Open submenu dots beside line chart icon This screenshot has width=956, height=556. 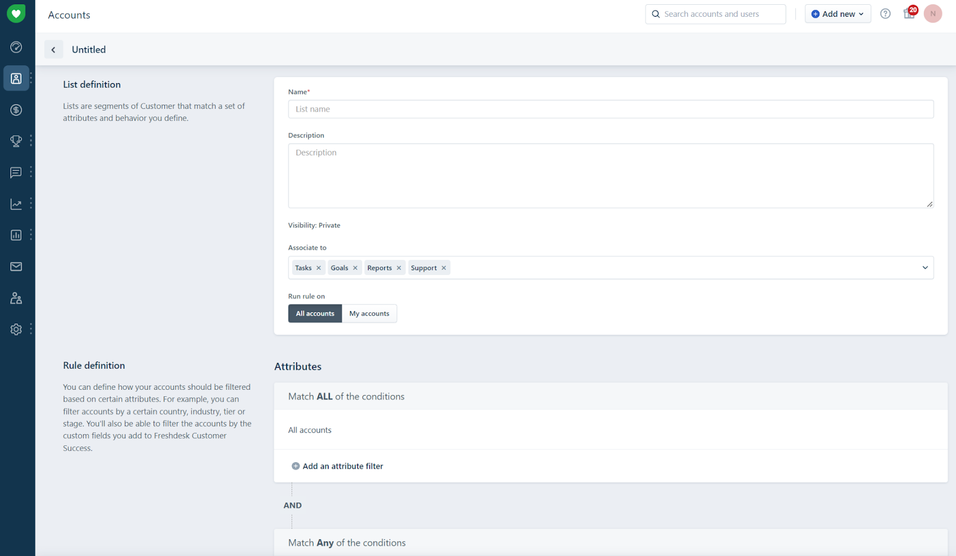[31, 204]
